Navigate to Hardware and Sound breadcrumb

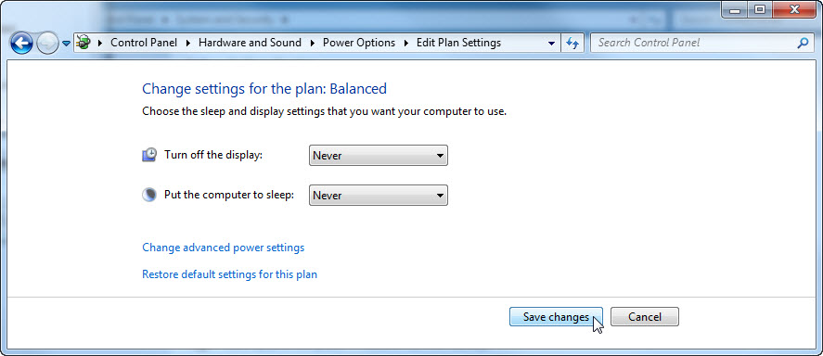pyautogui.click(x=250, y=43)
